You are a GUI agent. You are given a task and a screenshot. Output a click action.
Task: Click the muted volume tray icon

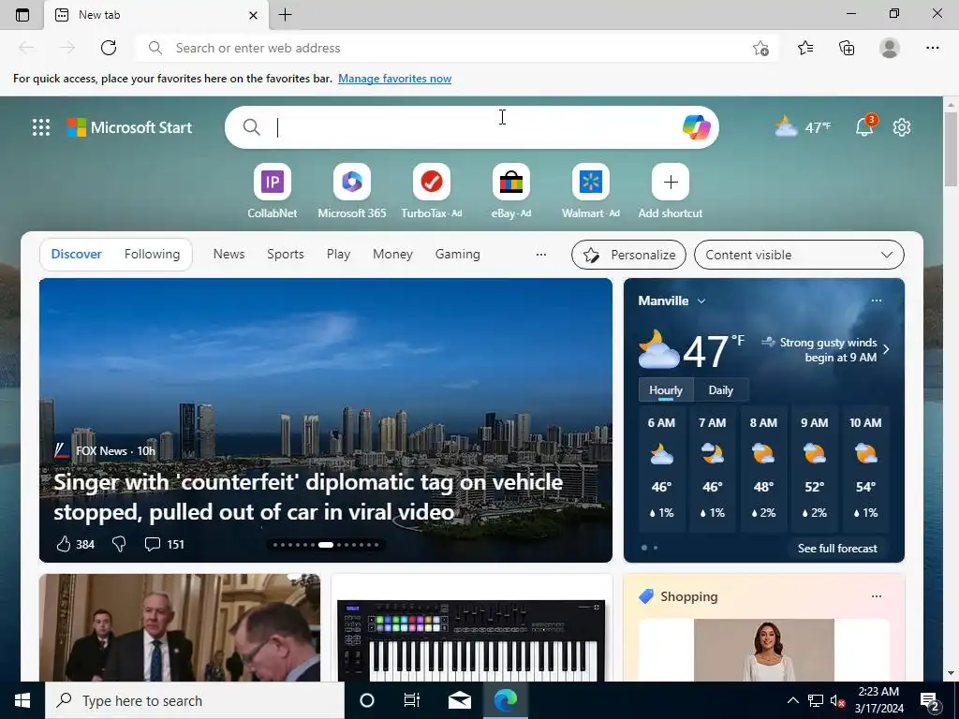tap(838, 700)
